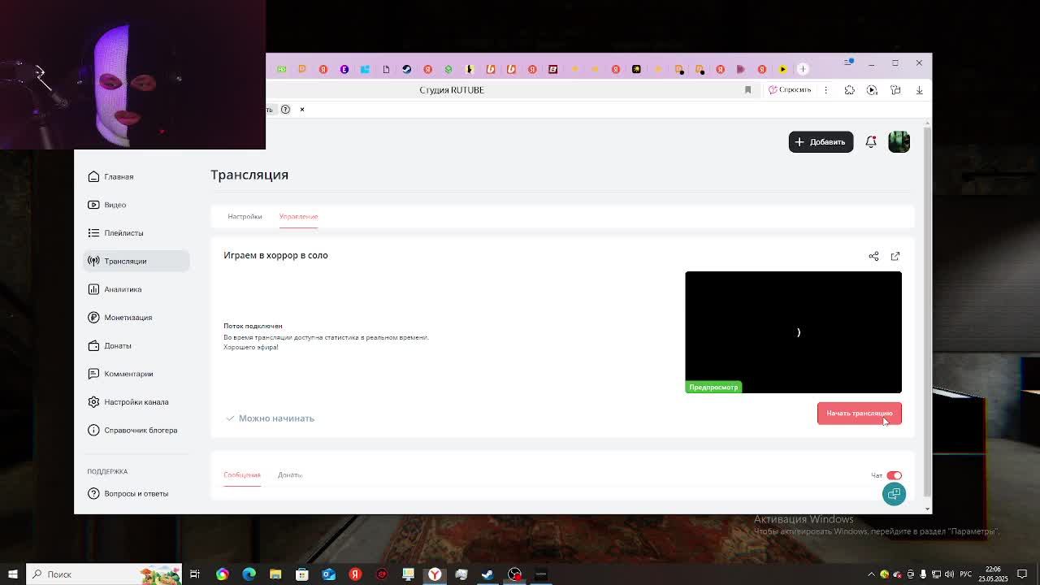Click the bookmark icon in the address bar
This screenshot has height=585, width=1040.
747,90
